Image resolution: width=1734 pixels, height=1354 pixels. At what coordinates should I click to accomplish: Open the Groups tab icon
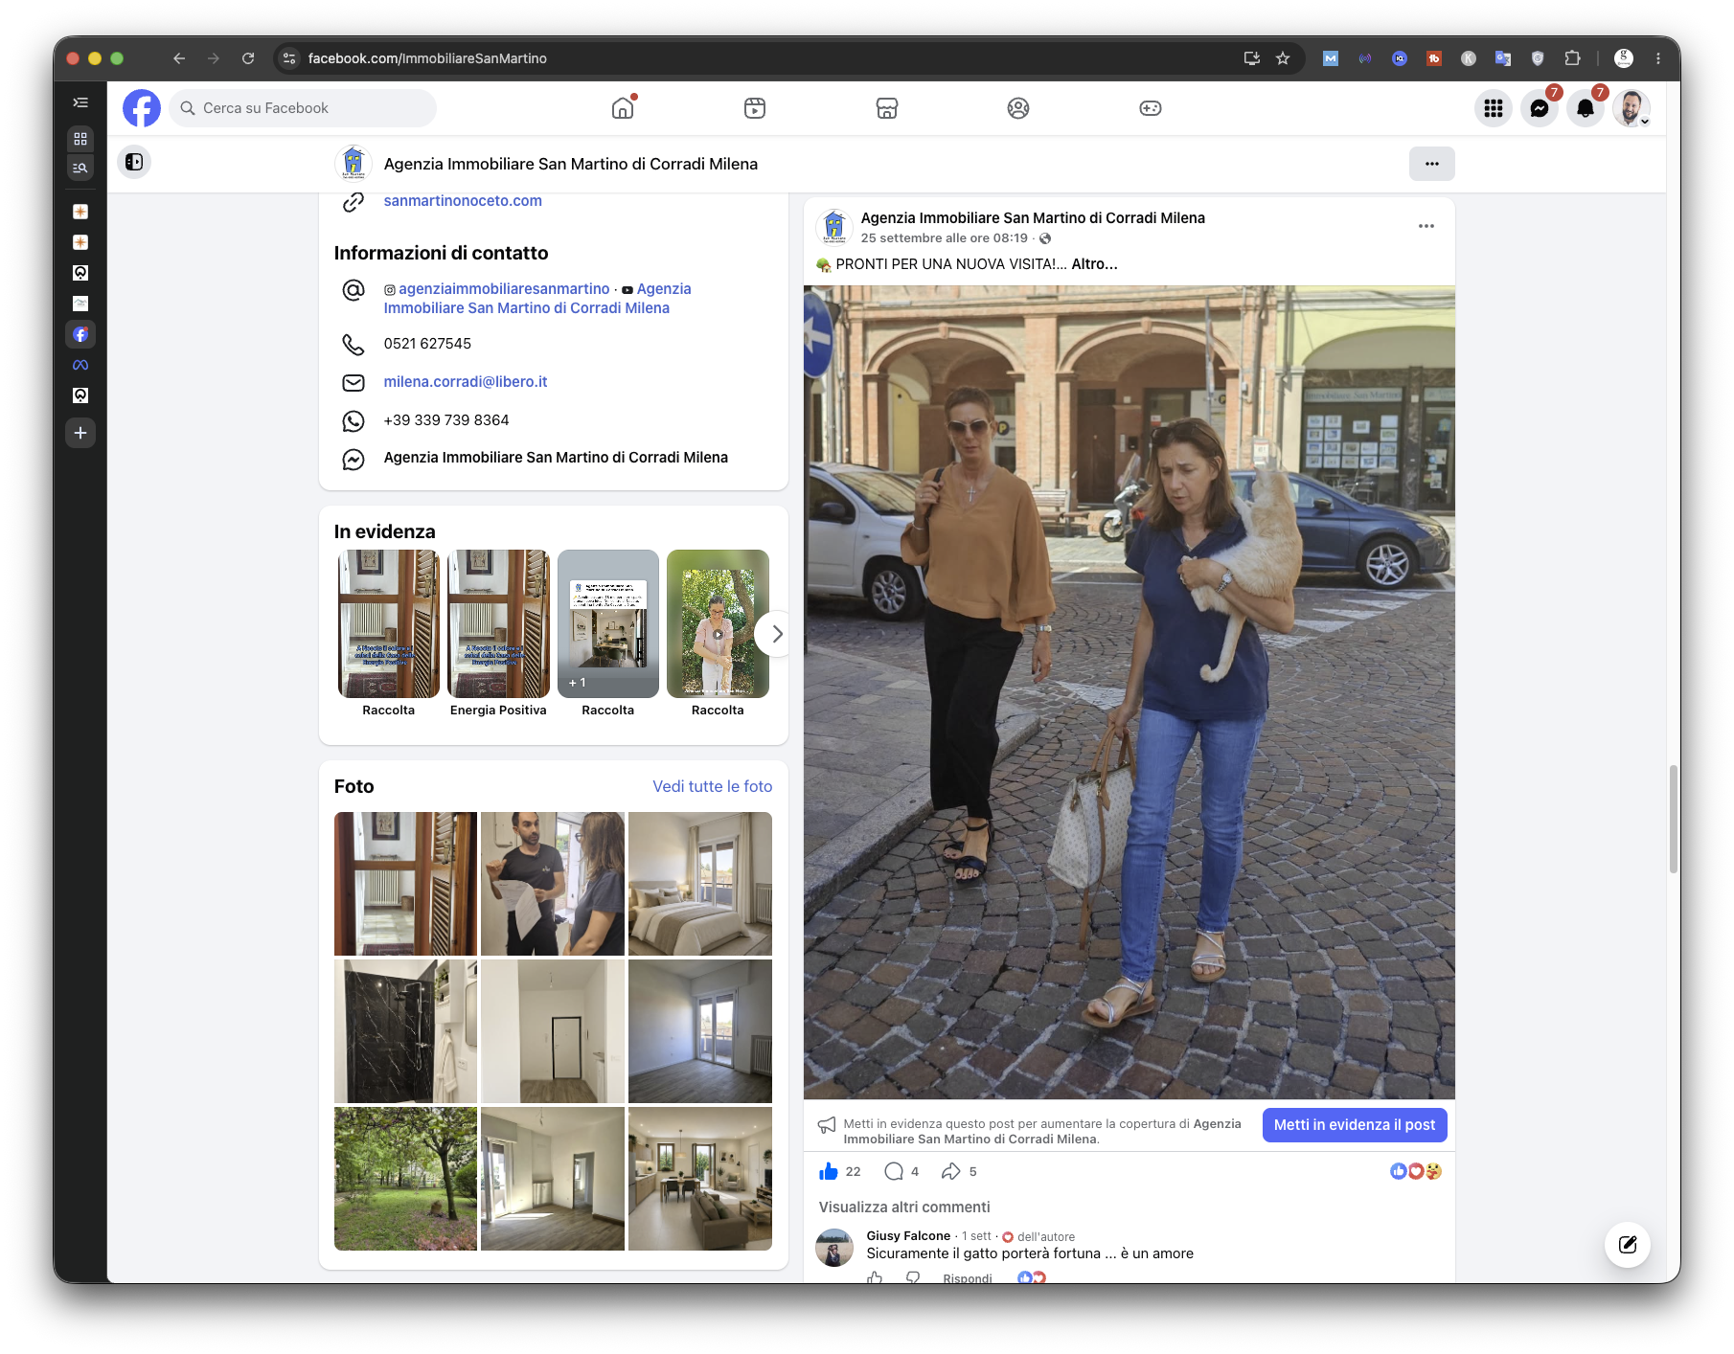pos(1018,108)
